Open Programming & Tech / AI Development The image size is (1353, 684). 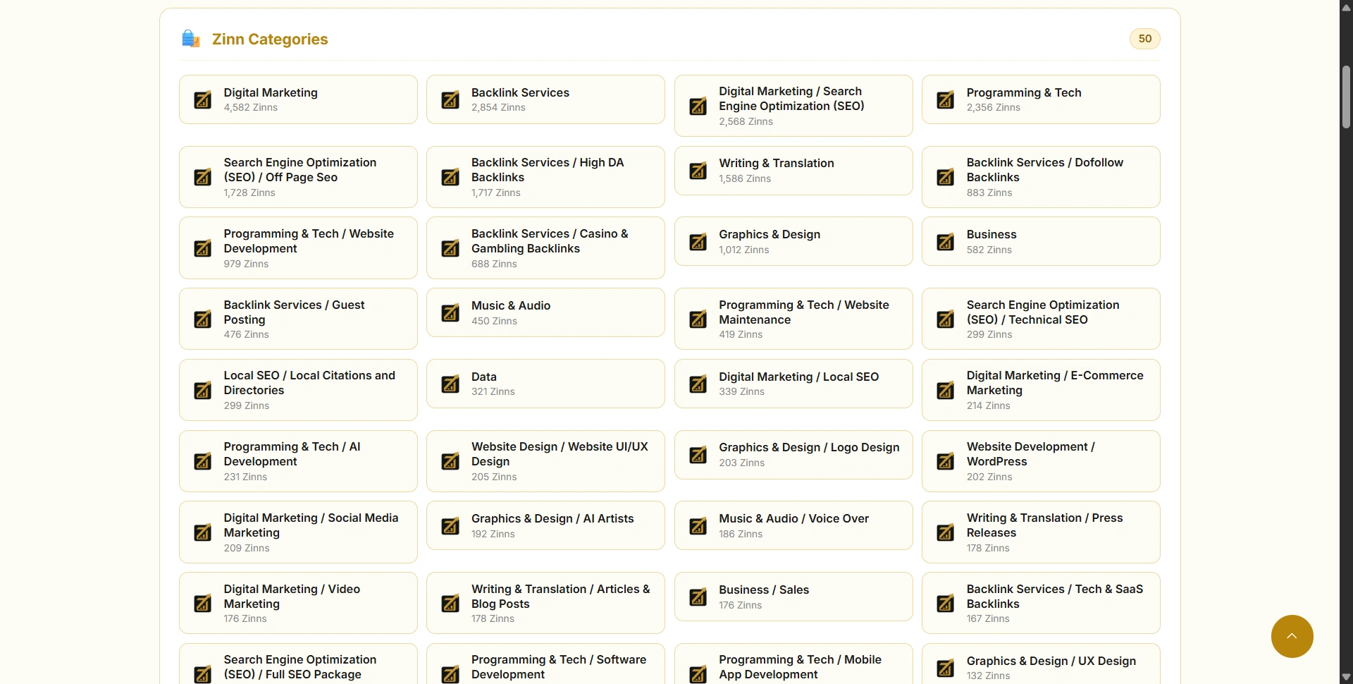[298, 461]
